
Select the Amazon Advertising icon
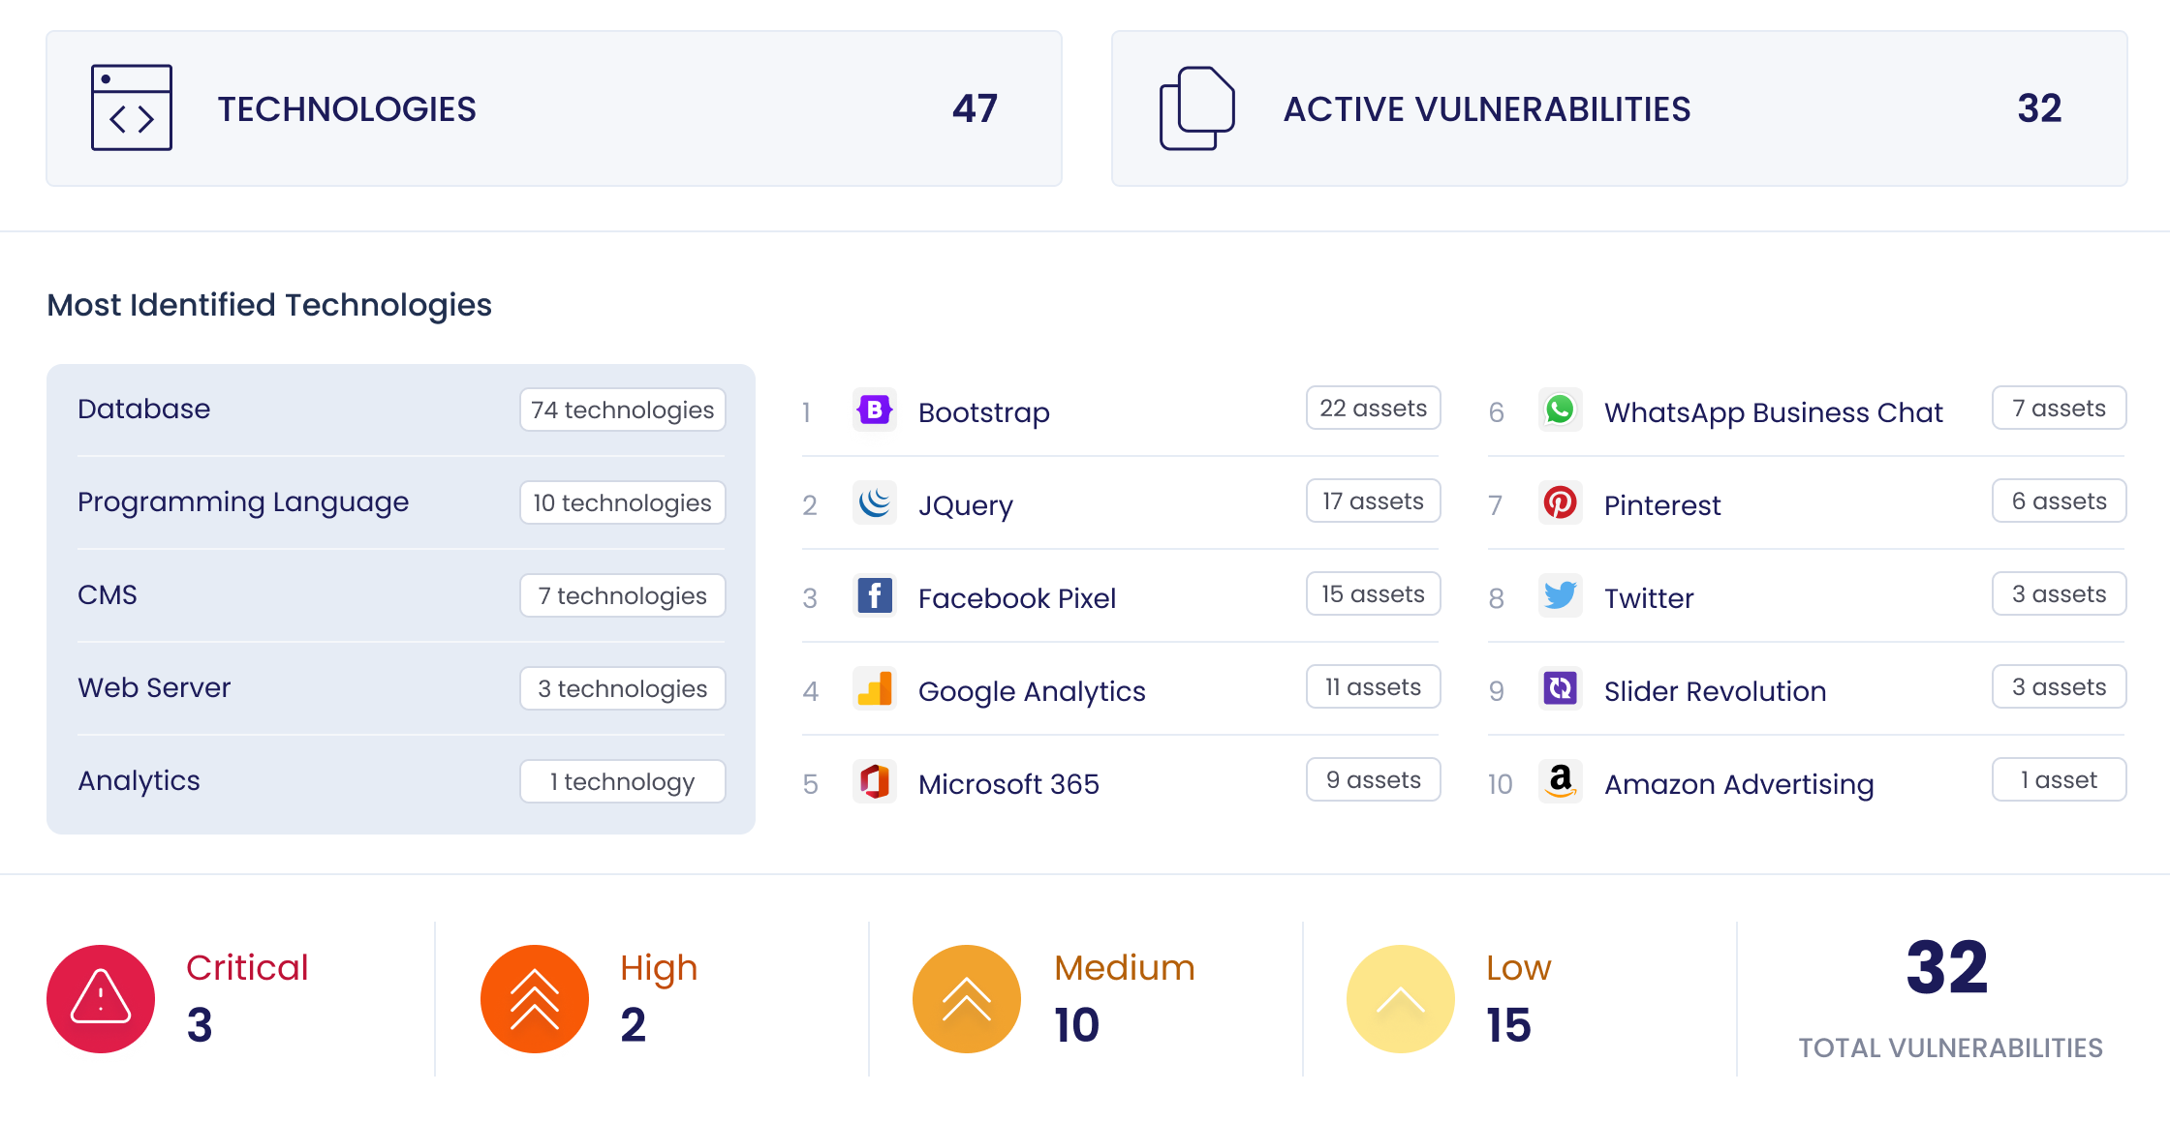1561,782
